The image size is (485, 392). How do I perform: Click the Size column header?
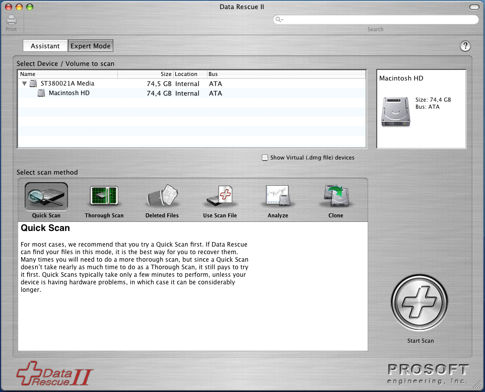point(166,73)
